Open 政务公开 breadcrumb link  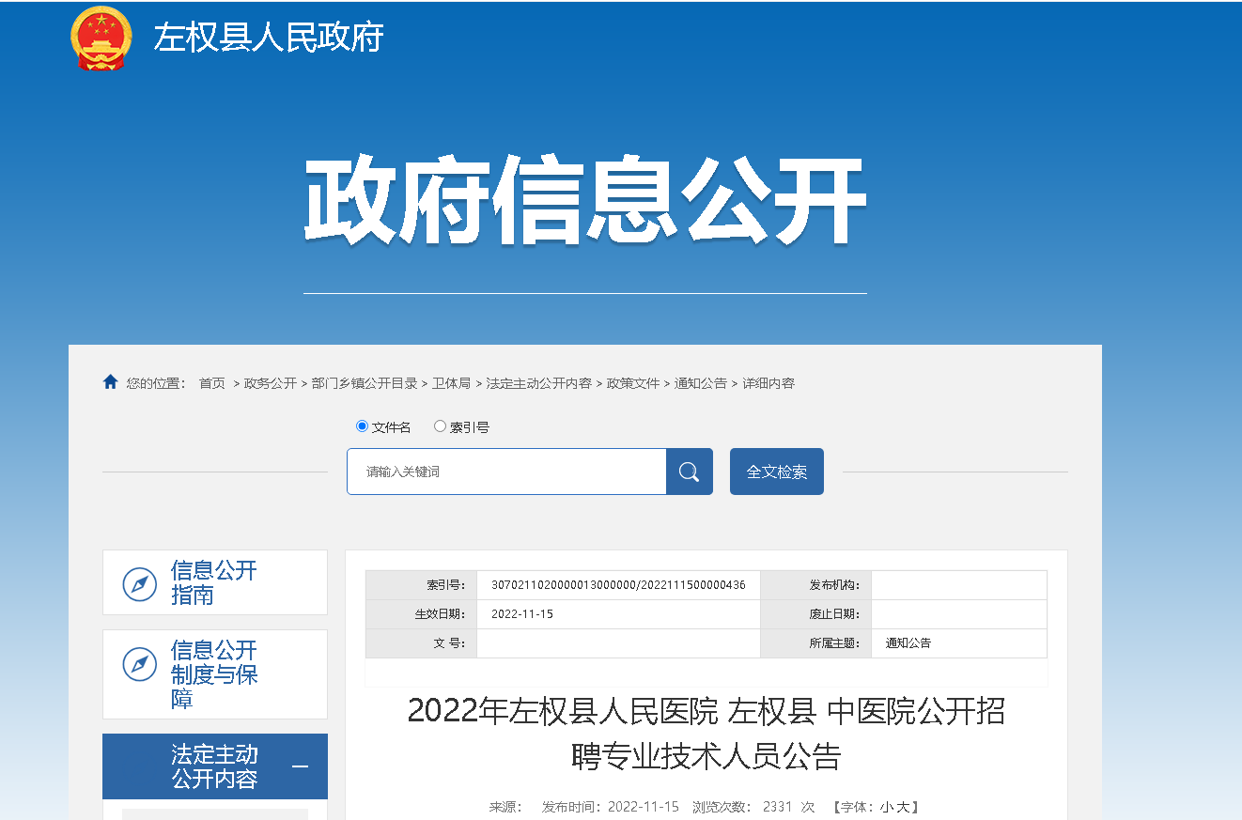(271, 383)
